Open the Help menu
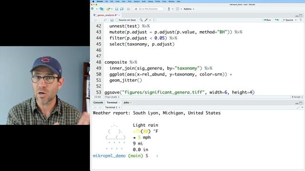Image resolution: width=305 pixels, height=171 pixels. pyautogui.click(x=178, y=1)
